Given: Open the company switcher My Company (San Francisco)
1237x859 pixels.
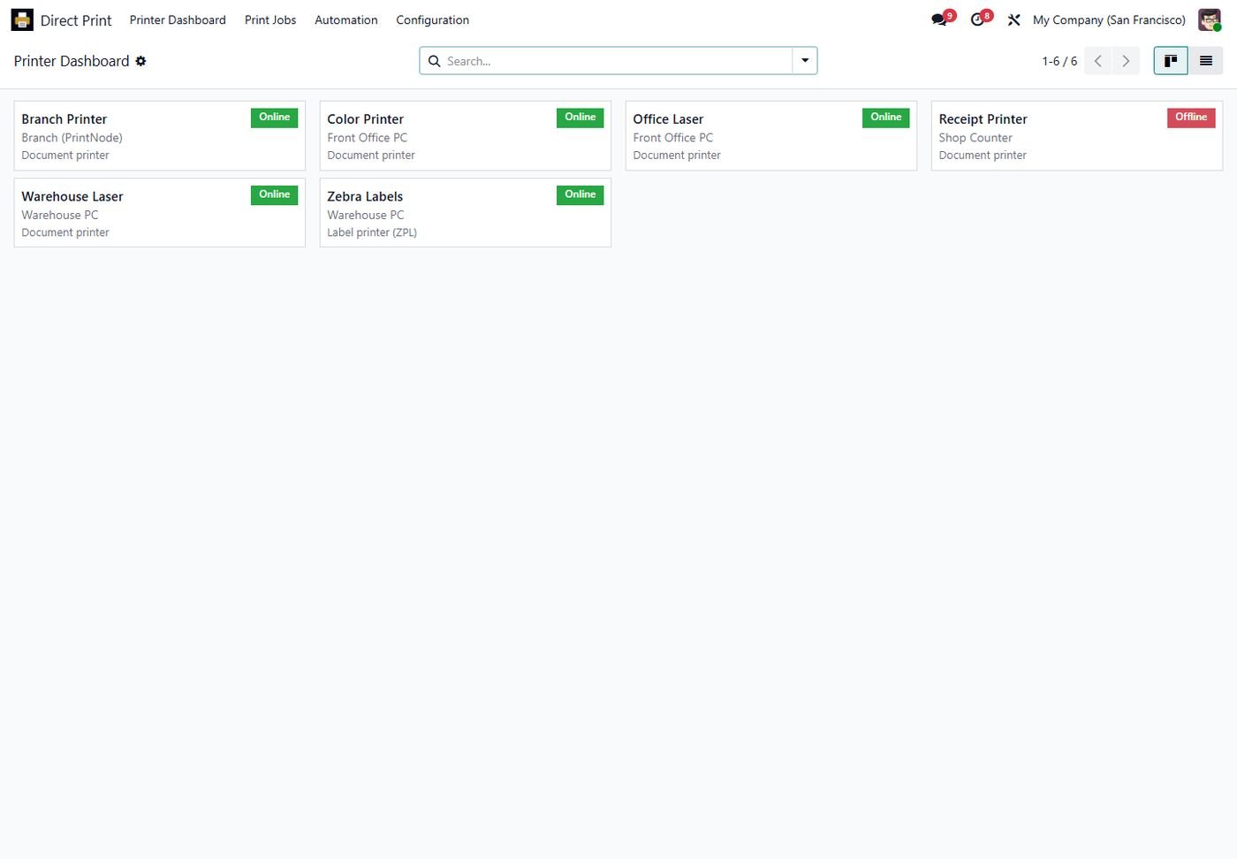Looking at the screenshot, I should (1109, 19).
